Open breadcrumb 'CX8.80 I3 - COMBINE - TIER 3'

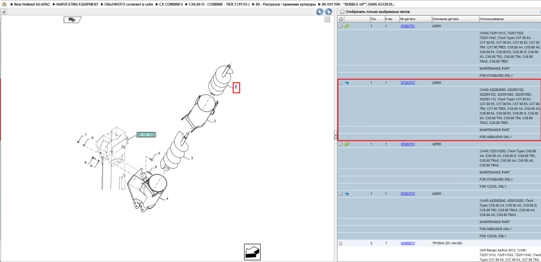pos(220,4)
